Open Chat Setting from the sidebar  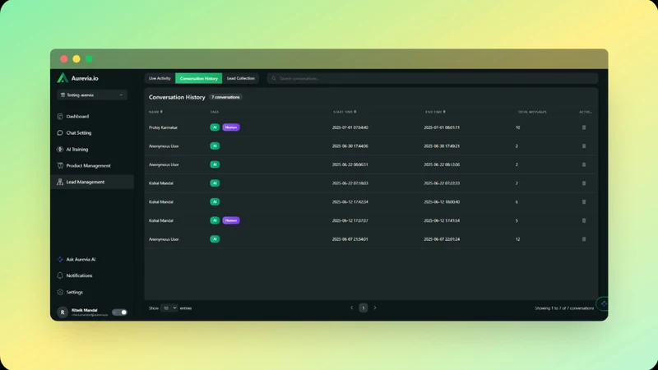coord(92,132)
